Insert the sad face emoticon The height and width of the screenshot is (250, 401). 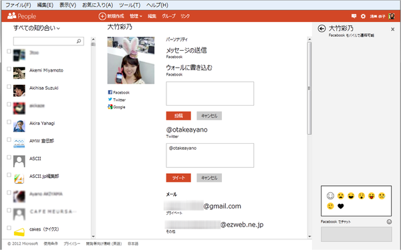point(341,196)
